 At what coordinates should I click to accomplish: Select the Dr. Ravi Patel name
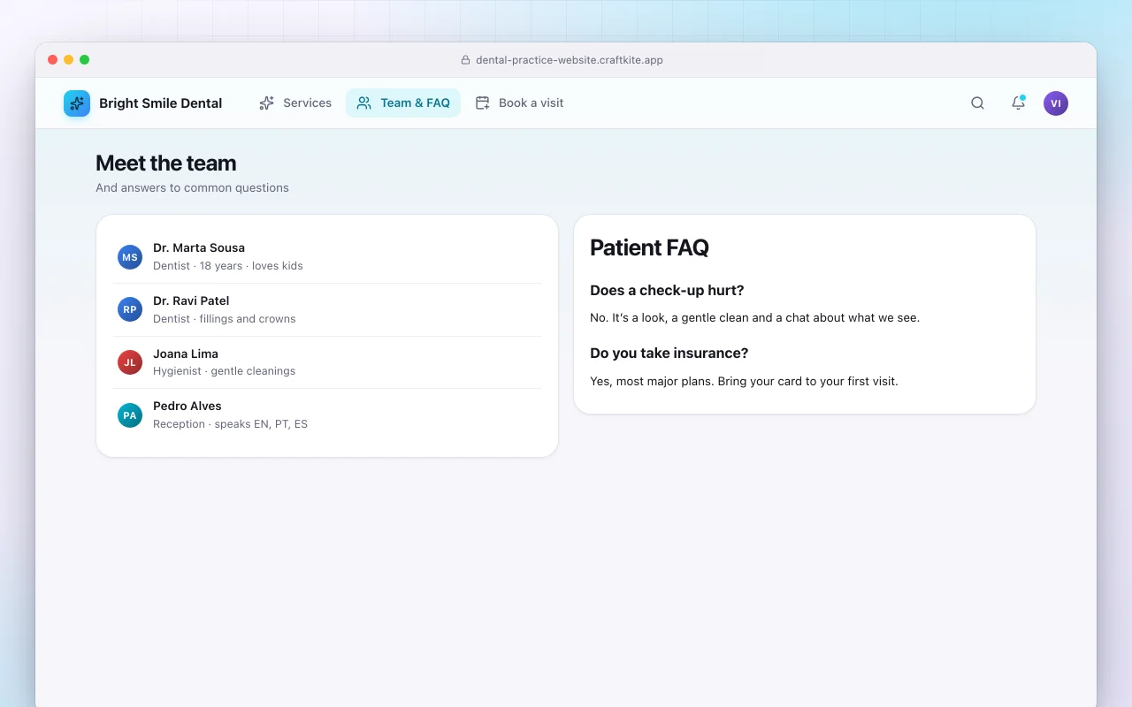(191, 300)
